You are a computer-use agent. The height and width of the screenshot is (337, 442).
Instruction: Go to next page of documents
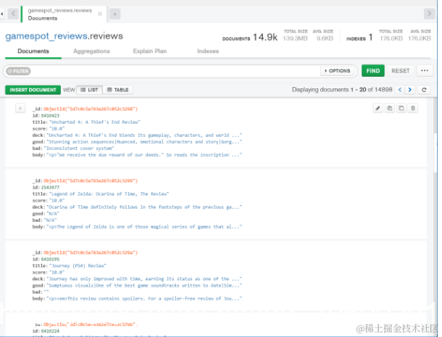[x=410, y=90]
